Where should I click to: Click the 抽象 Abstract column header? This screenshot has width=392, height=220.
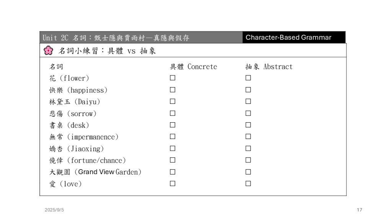tap(269, 66)
